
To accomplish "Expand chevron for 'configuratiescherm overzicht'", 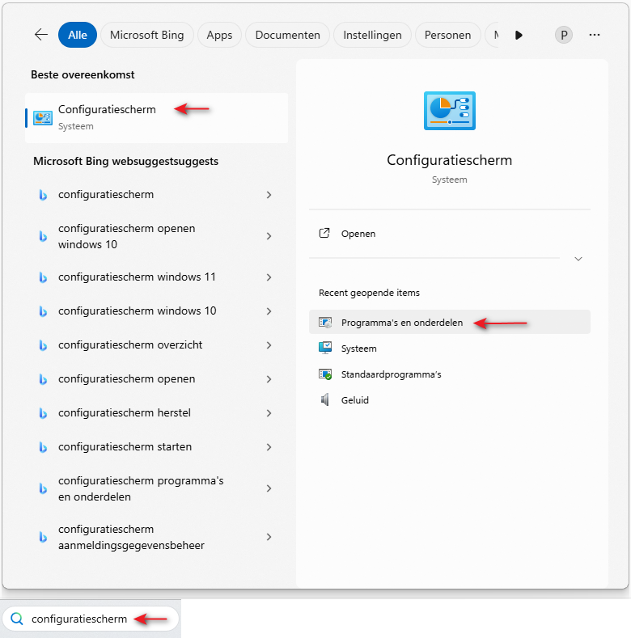I will (x=269, y=345).
